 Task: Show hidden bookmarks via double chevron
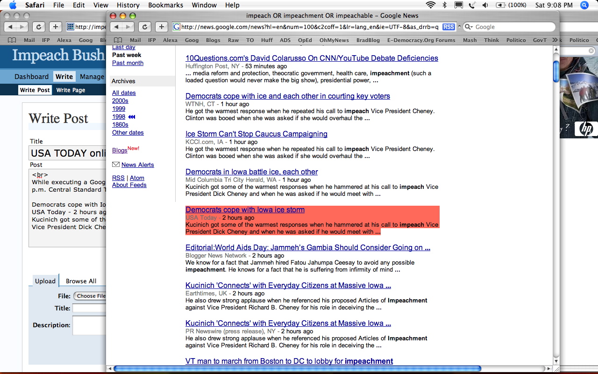555,40
